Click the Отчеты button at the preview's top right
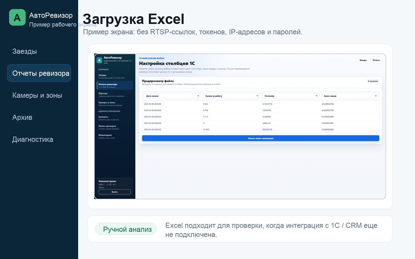The image size is (415, 259). point(376,60)
